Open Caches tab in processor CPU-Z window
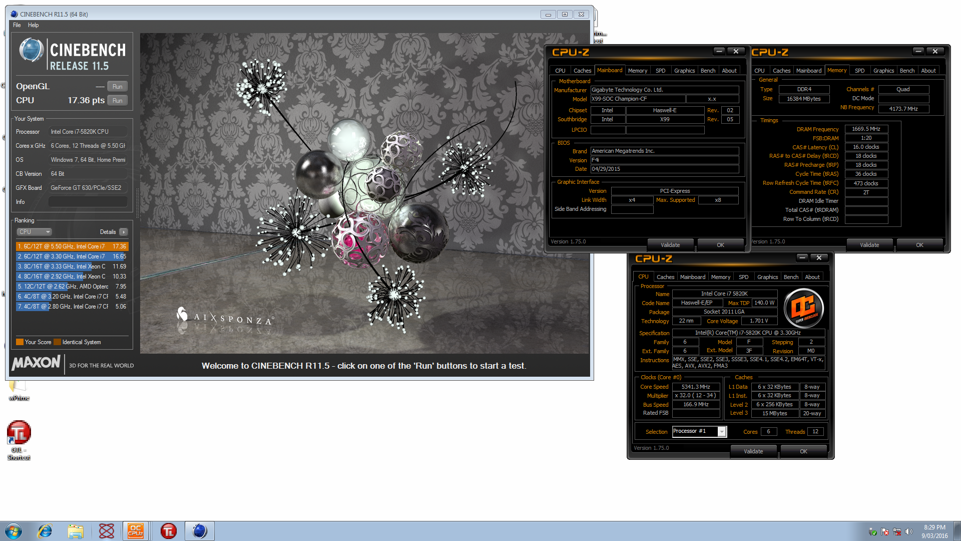The width and height of the screenshot is (961, 541). (665, 277)
